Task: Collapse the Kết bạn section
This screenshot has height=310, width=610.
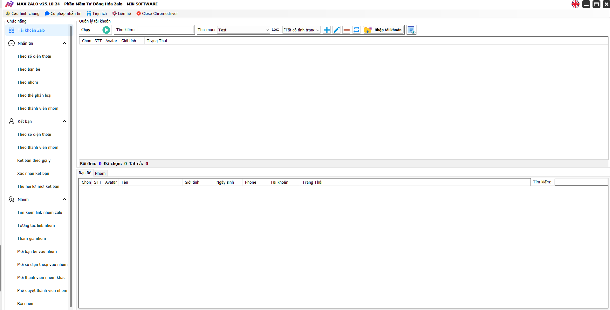Action: (65, 122)
